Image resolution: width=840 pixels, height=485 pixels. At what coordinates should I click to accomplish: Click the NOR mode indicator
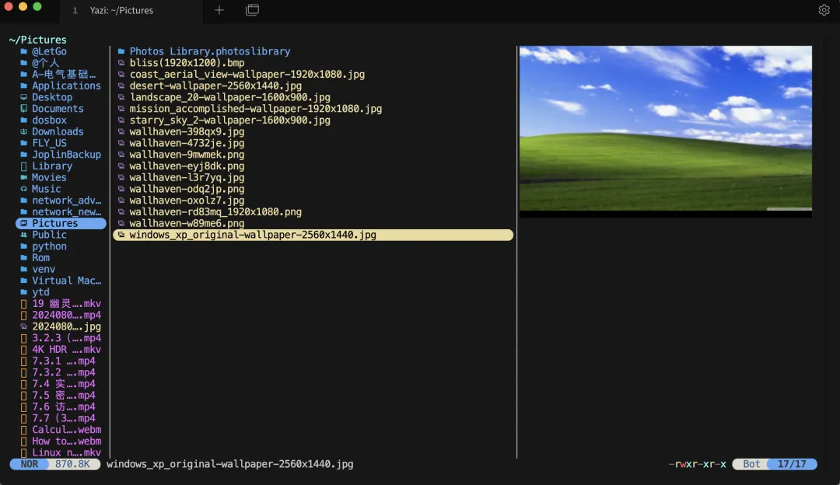pyautogui.click(x=30, y=464)
